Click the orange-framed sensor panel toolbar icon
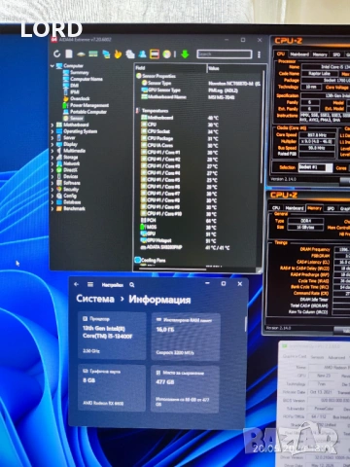The image size is (350, 467). click(x=155, y=54)
